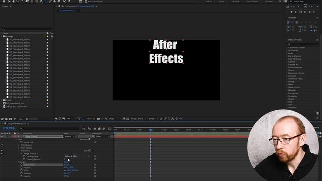Open viewer resolution (Half) dropdown

click(115, 119)
